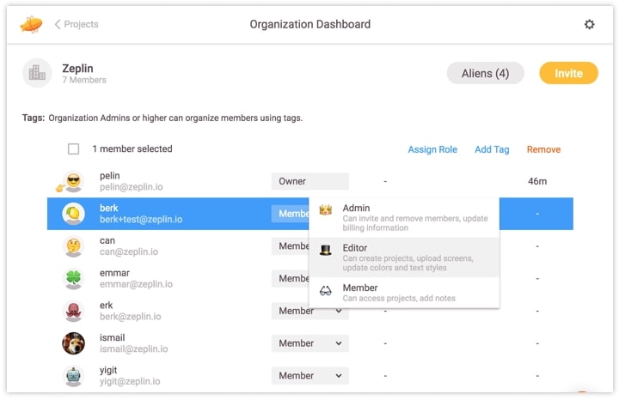Click the emmar@zeplin.io email

136,284
